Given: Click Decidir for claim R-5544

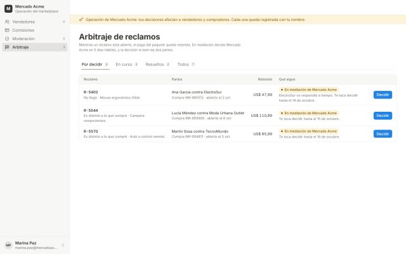Looking at the screenshot, I should point(383,116).
